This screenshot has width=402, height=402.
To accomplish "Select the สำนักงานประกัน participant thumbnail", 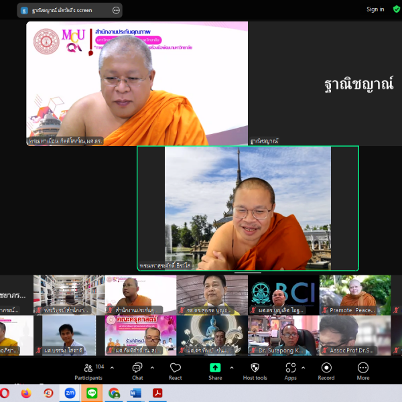I will point(141,295).
